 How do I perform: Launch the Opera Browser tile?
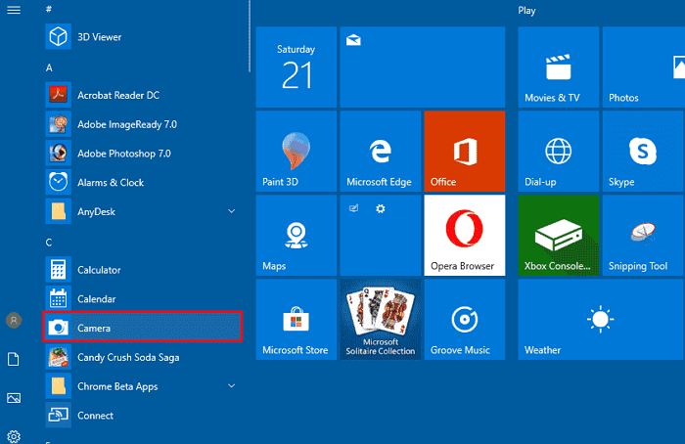pos(465,236)
